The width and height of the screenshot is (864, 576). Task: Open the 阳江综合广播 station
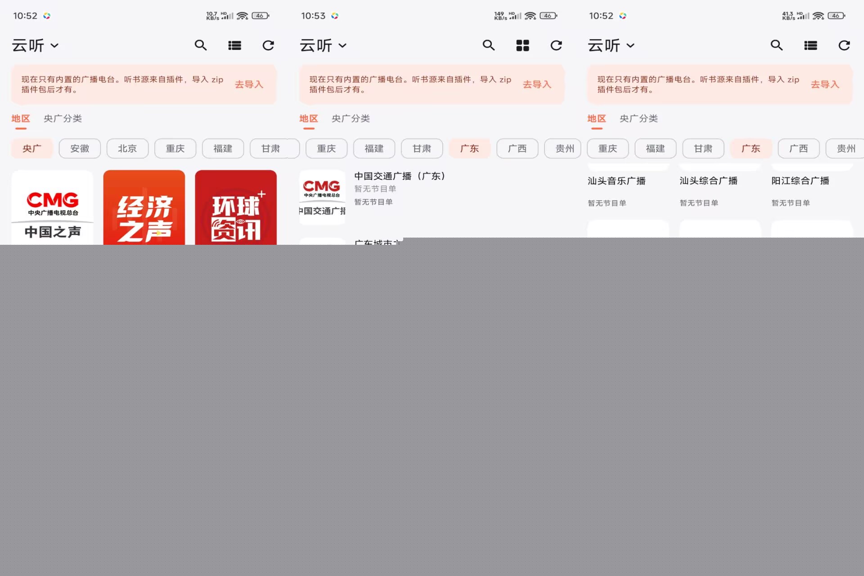[x=800, y=181]
